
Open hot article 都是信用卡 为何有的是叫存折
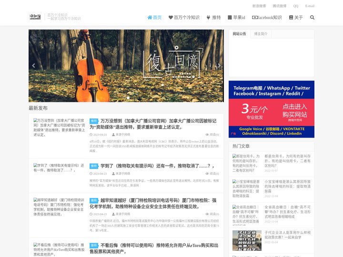point(287,161)
